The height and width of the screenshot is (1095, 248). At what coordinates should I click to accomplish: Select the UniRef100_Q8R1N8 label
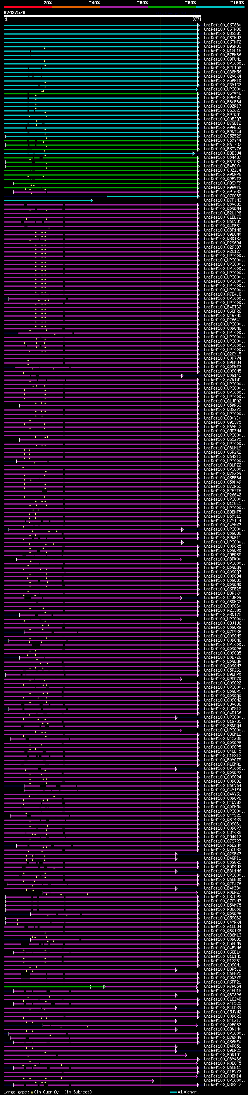222,230
